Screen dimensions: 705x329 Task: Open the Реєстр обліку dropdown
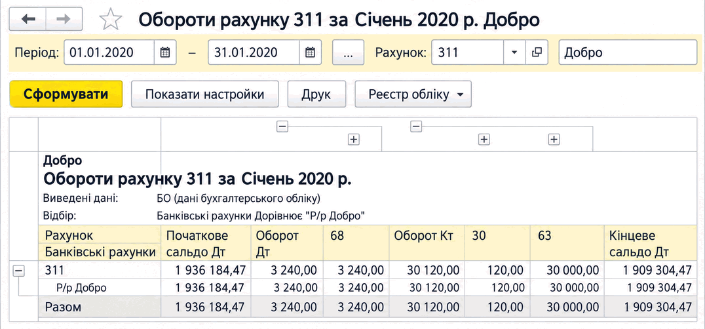413,94
